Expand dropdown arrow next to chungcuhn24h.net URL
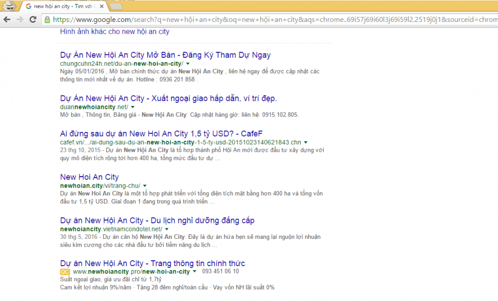 click(188, 64)
